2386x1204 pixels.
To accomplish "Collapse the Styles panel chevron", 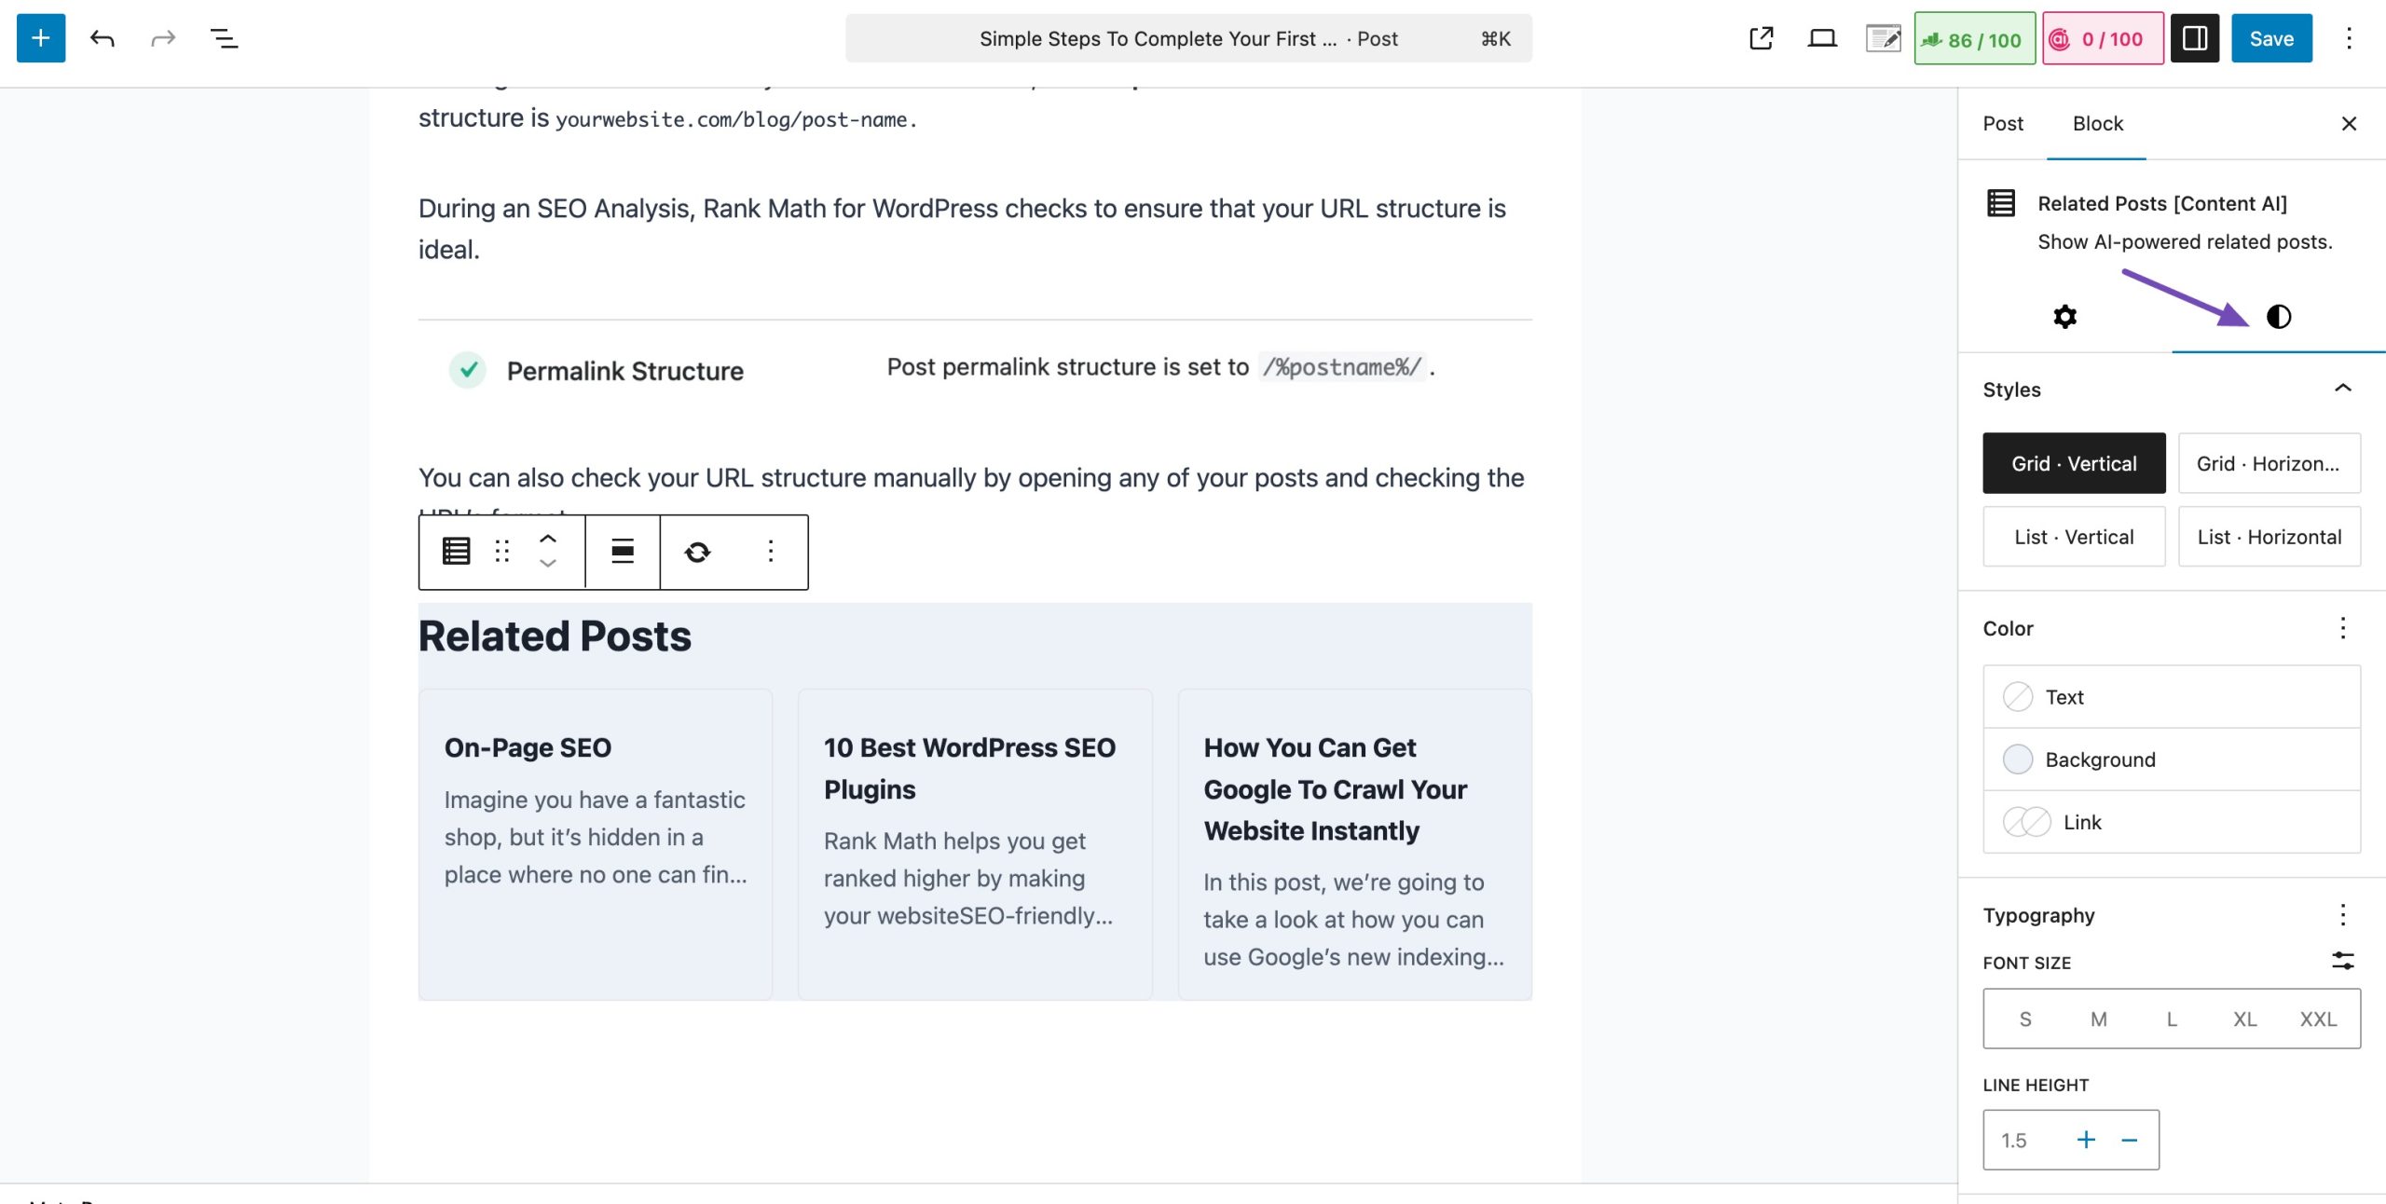I will point(2342,389).
